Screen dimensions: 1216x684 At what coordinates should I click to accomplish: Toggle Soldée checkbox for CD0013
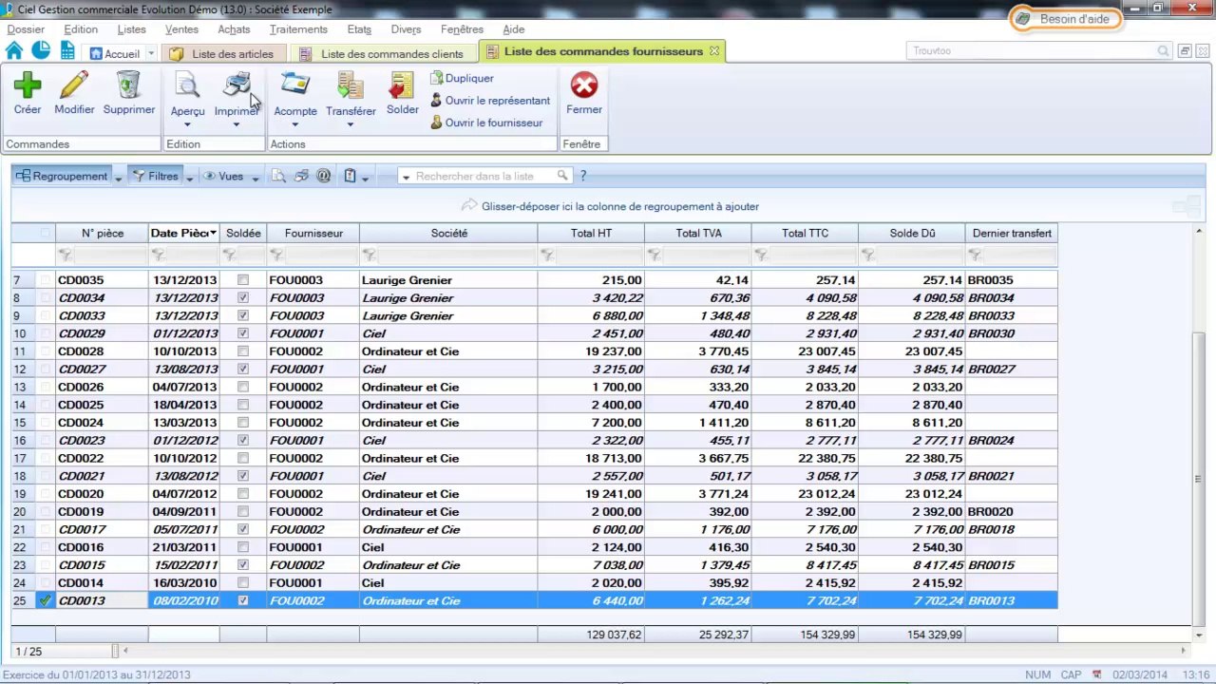243,600
